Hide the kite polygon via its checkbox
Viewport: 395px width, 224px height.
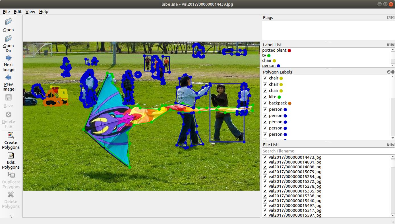(x=265, y=97)
